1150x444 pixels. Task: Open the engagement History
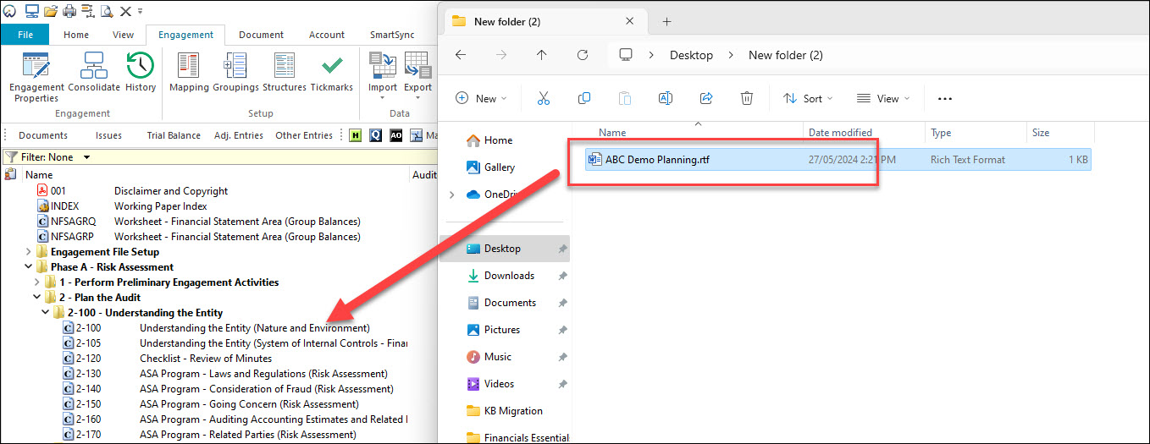pyautogui.click(x=141, y=72)
